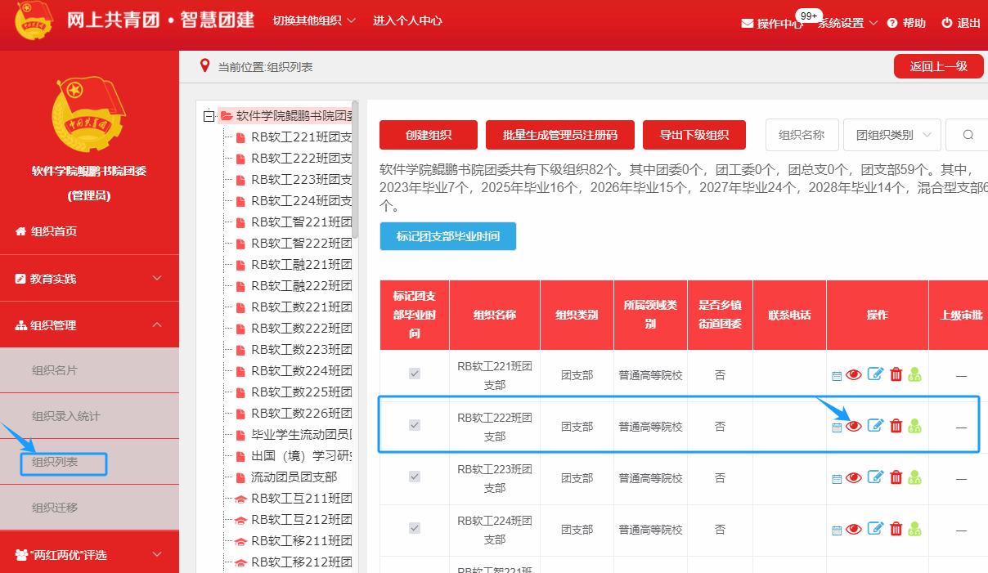Click the search magnifier icon

(x=968, y=135)
